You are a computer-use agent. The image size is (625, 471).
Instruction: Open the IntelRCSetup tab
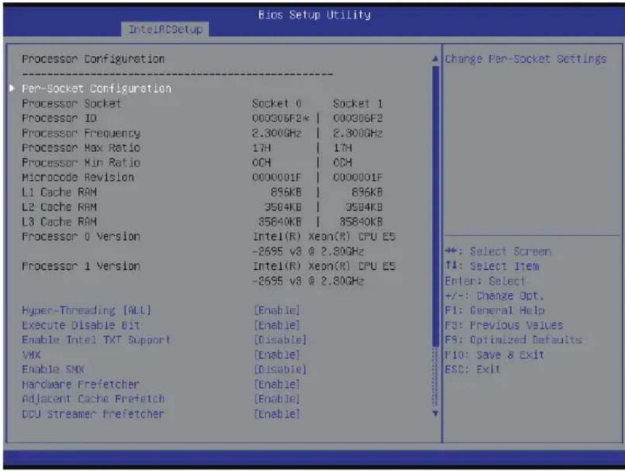click(165, 29)
